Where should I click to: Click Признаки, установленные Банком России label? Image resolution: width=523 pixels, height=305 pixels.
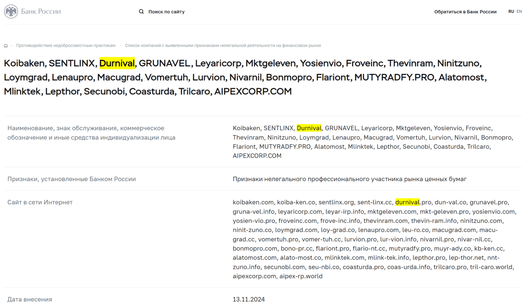point(72,179)
